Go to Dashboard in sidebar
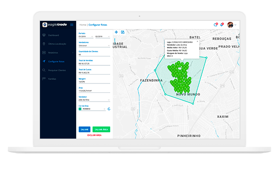The image size is (279, 172). pyautogui.click(x=53, y=35)
